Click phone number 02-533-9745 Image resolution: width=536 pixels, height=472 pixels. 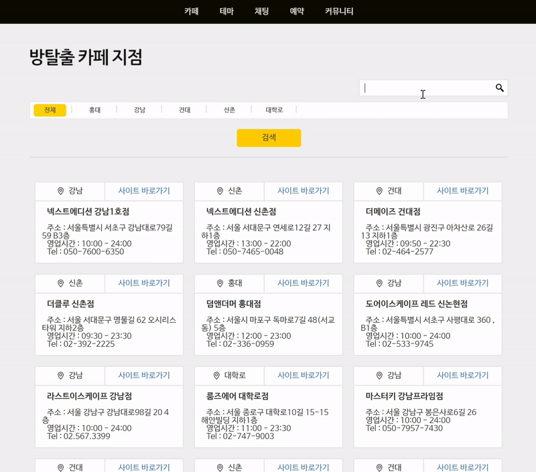(407, 344)
